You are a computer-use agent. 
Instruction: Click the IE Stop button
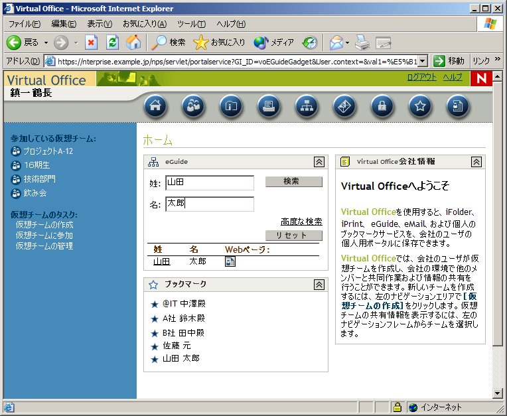pos(91,42)
